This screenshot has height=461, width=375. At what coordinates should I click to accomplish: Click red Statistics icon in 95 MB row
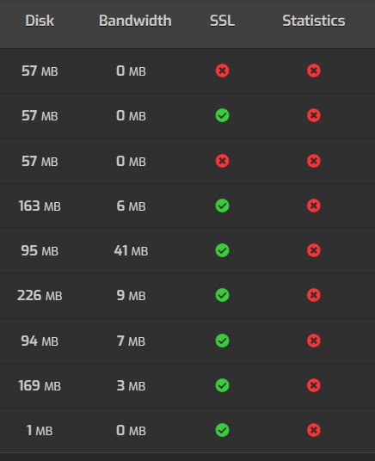[x=314, y=250]
